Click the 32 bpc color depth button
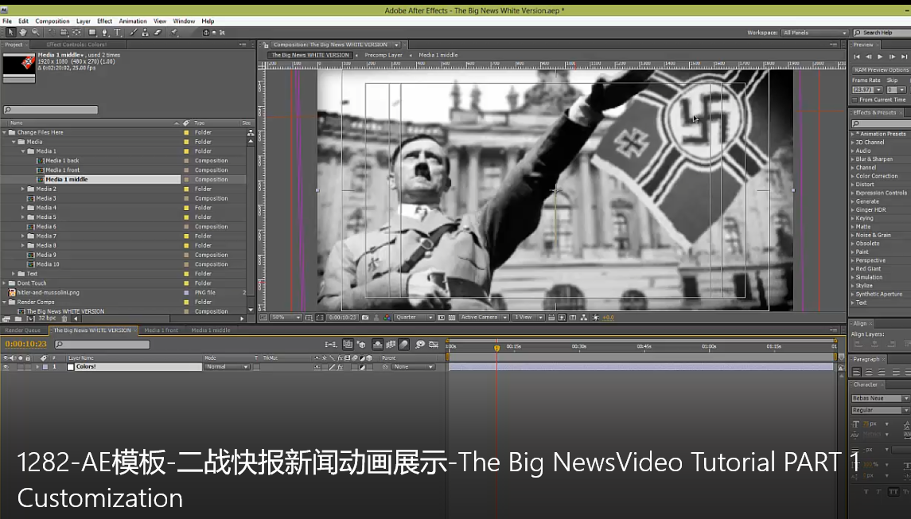Screen dimensions: 911x519 click(x=46, y=318)
